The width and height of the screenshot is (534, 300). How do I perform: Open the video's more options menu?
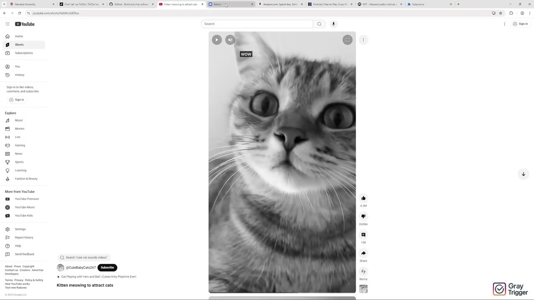point(363,40)
